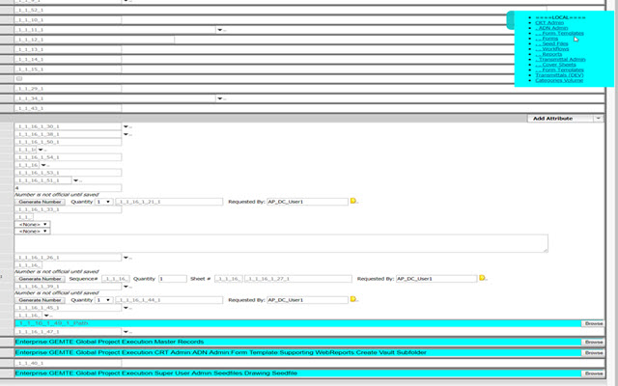This screenshot has height=386, width=618.
Task: Click the _1_1_13_1 input field
Action: point(68,49)
